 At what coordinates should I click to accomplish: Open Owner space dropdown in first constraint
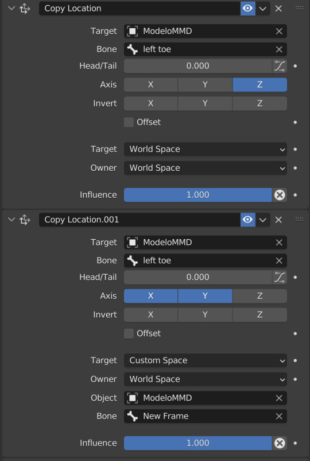[x=206, y=168]
